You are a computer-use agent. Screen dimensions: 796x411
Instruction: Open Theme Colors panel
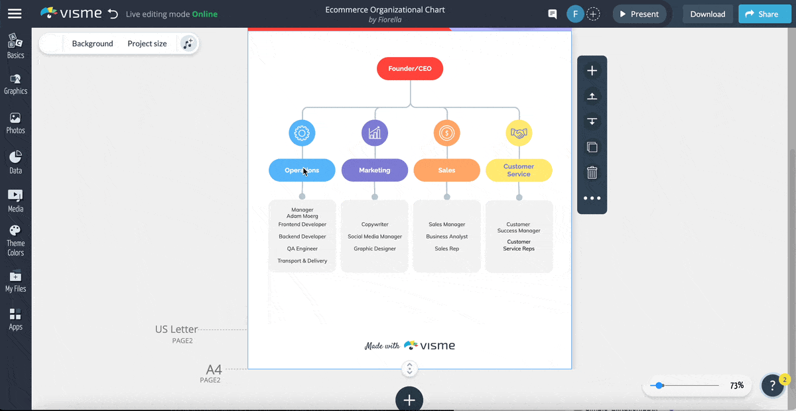[15, 242]
